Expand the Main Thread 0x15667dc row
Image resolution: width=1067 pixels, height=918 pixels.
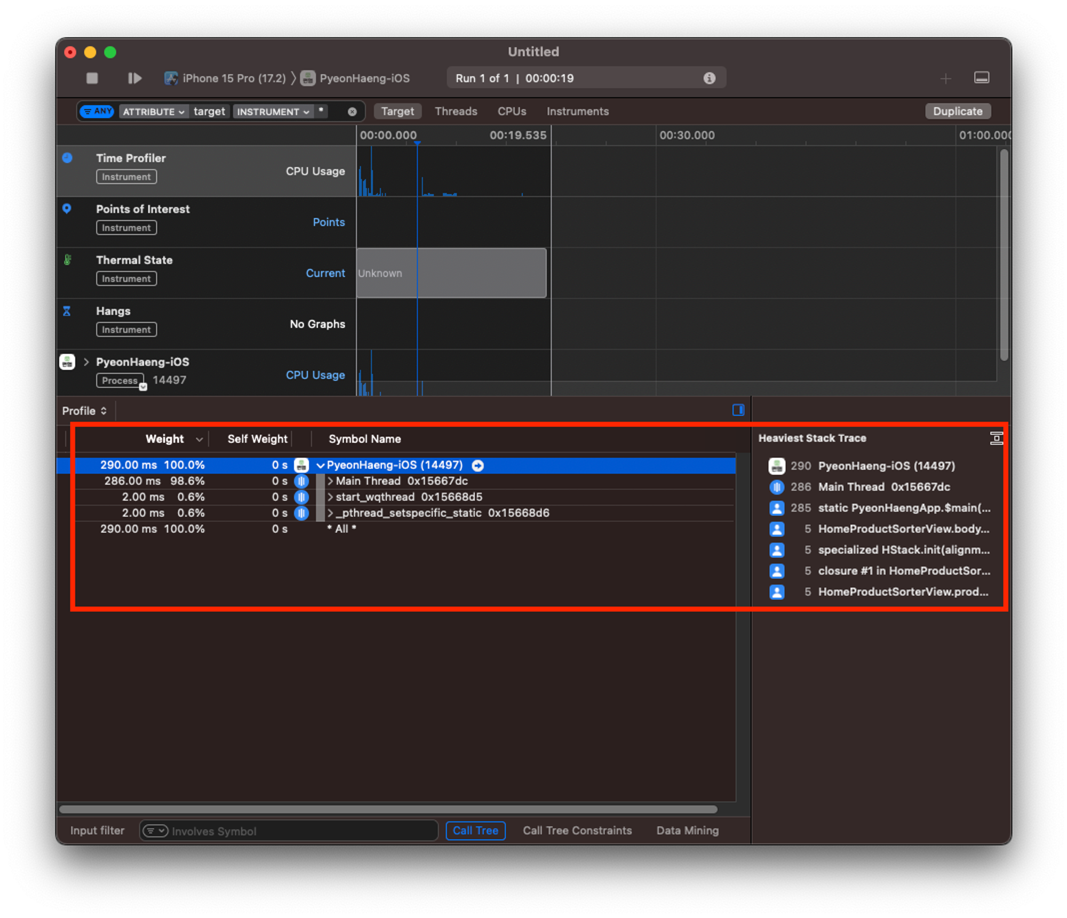point(330,481)
